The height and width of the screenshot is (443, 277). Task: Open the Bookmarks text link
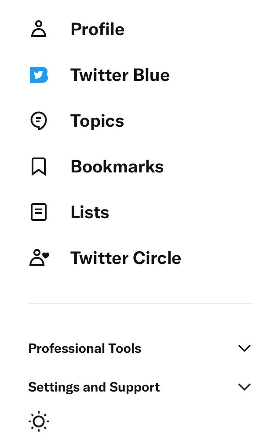(117, 167)
